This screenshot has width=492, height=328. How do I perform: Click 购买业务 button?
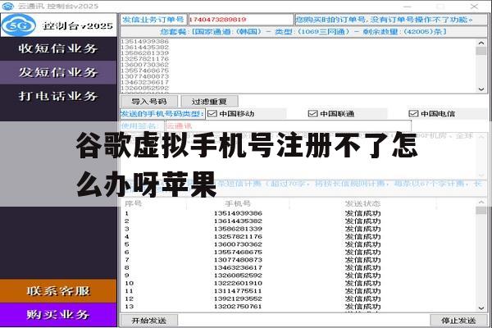(x=58, y=315)
